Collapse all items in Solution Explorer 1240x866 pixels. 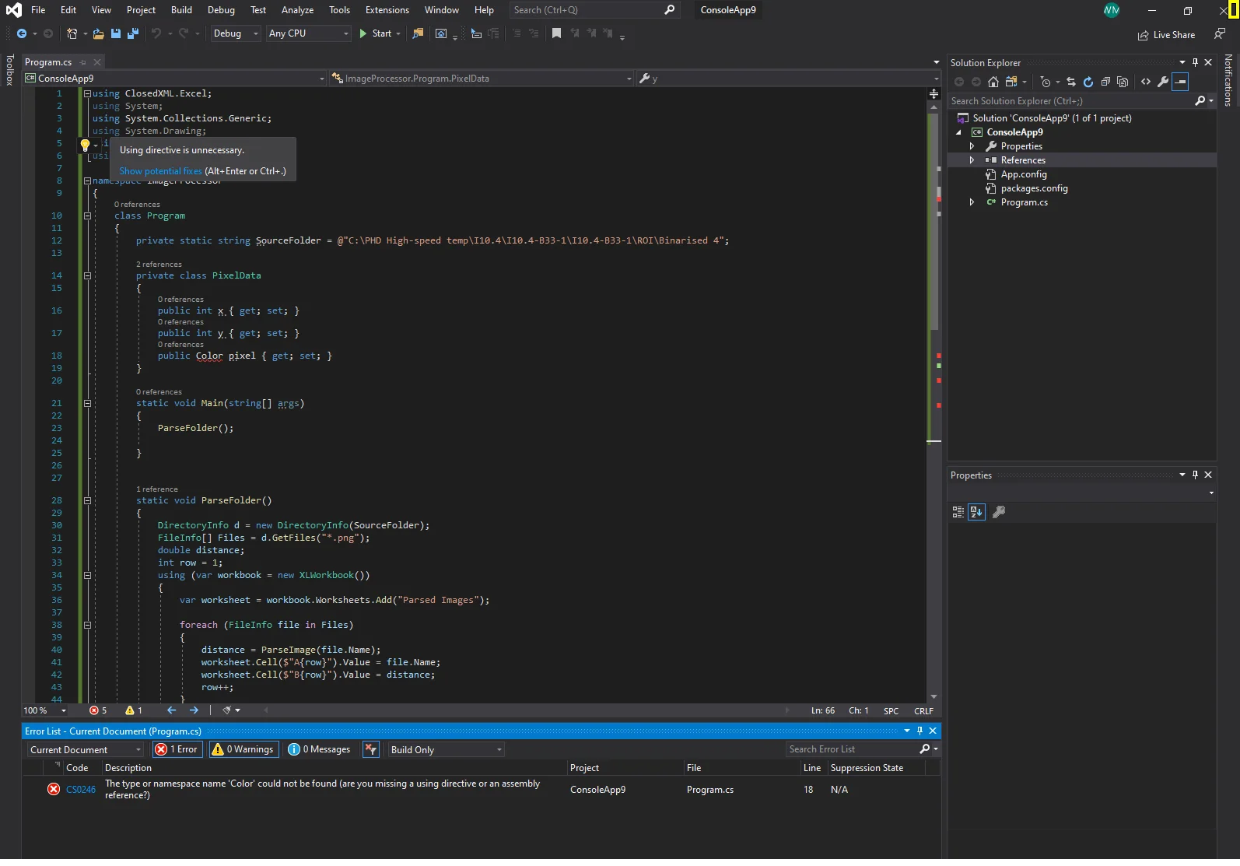coord(1105,82)
